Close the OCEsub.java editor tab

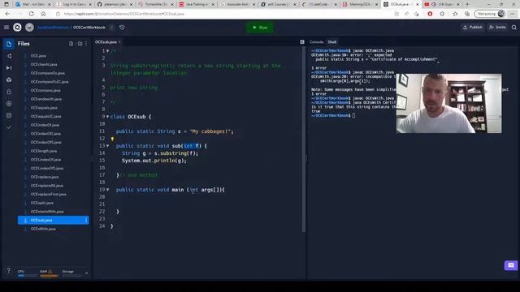coord(119,42)
